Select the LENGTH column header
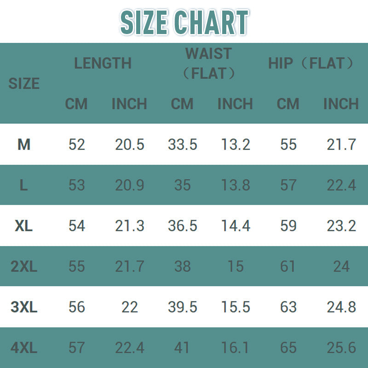 [x=103, y=63]
